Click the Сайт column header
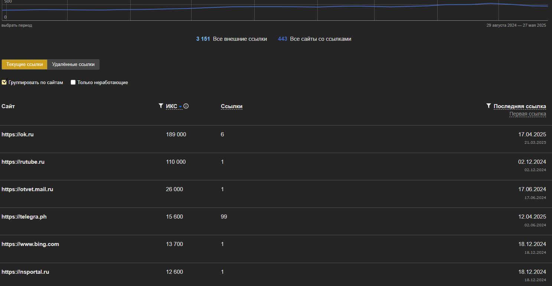 tap(8, 106)
